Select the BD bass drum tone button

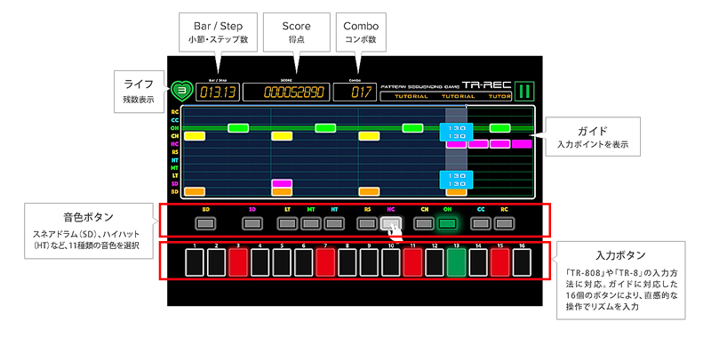(206, 223)
